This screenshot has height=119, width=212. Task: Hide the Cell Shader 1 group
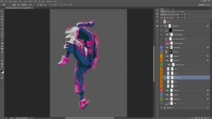(161, 26)
